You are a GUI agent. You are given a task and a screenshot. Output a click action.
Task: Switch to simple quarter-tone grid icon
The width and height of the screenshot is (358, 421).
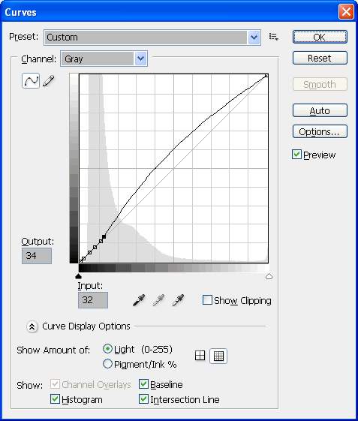point(200,356)
